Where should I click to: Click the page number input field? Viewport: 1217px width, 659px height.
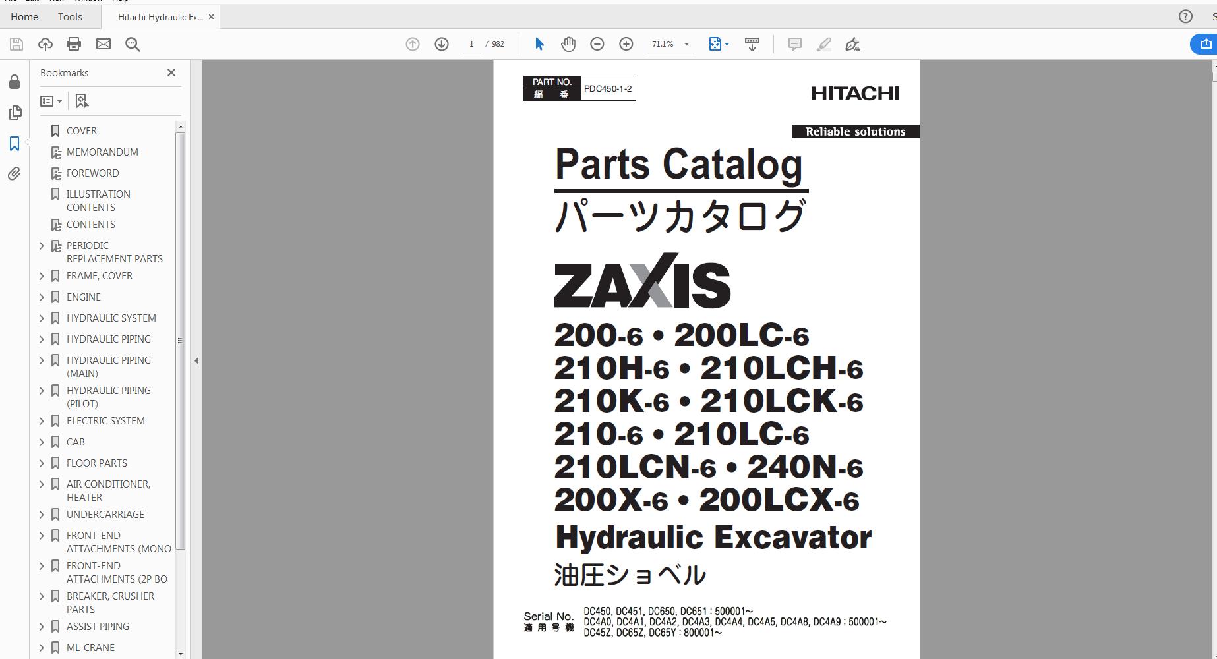click(x=471, y=44)
